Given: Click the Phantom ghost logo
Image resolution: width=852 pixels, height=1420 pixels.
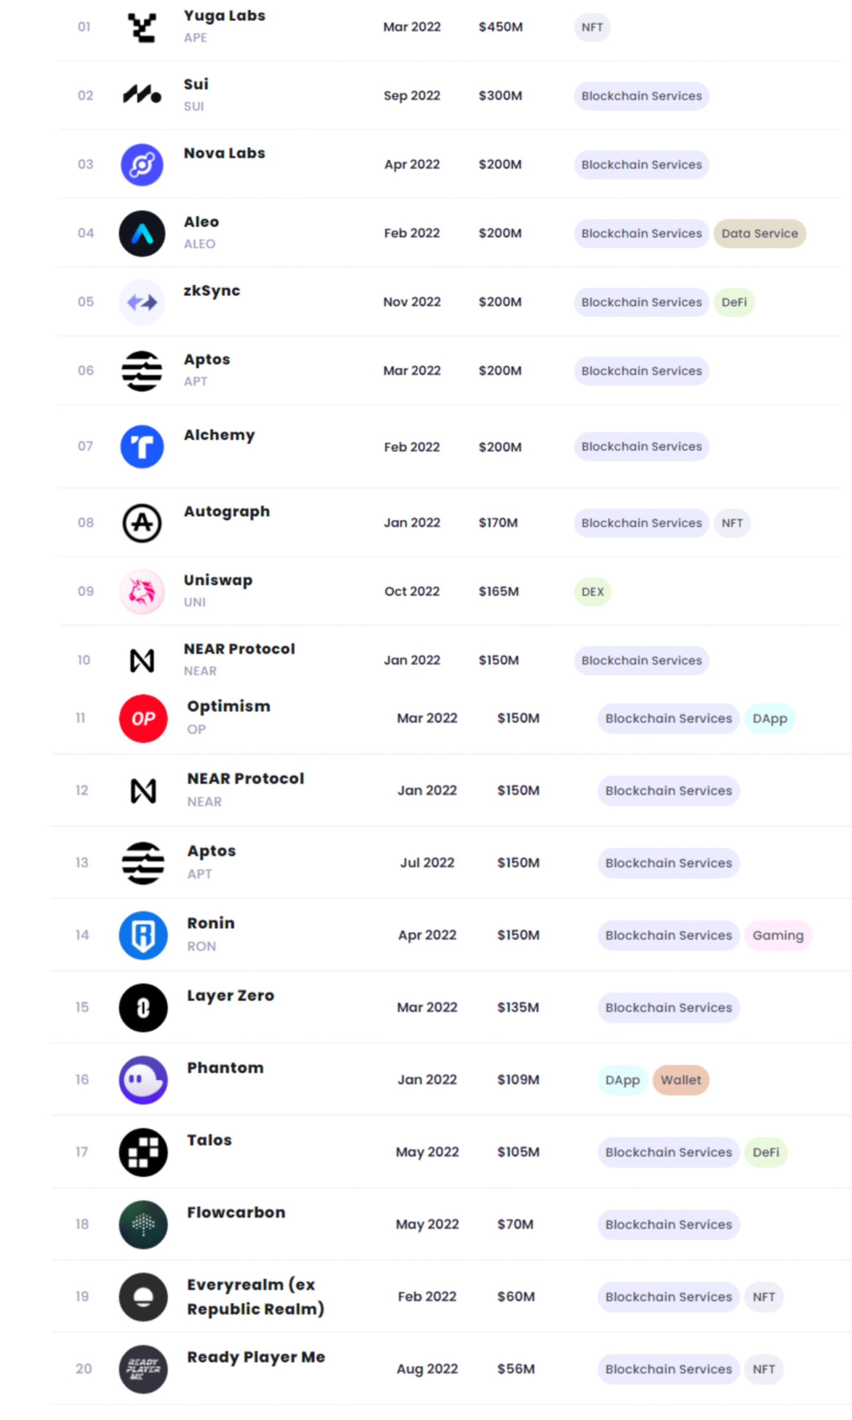Looking at the screenshot, I should (143, 1080).
